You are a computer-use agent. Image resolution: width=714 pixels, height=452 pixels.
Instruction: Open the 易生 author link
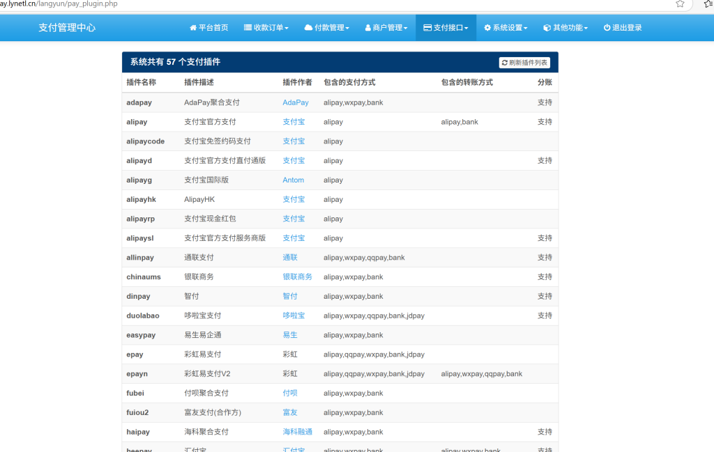tap(290, 335)
